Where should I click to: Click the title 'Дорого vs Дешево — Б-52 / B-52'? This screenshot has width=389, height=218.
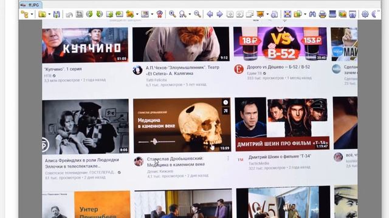(278, 67)
